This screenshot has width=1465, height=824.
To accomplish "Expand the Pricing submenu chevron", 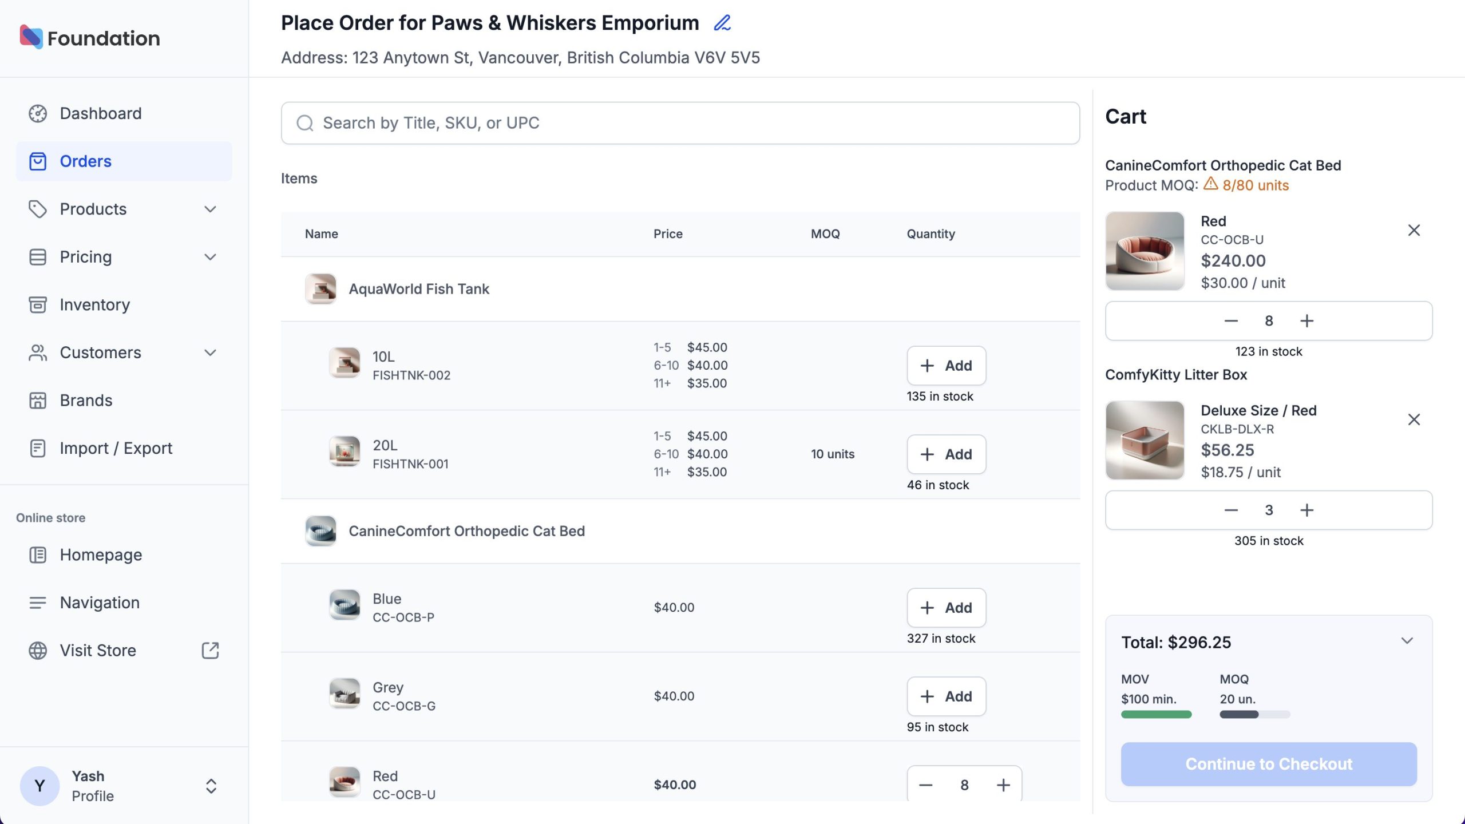I will tap(210, 257).
